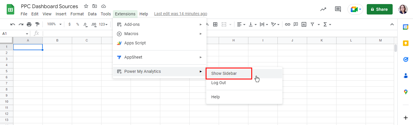
Task: Collapse the toolbar with the up chevron
Action: click(392, 24)
